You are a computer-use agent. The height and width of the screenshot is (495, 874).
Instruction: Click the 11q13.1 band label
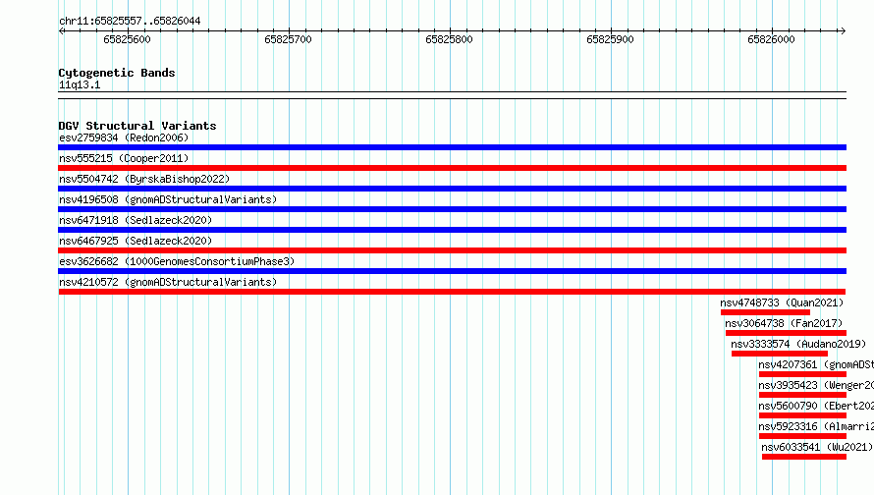[x=80, y=84]
